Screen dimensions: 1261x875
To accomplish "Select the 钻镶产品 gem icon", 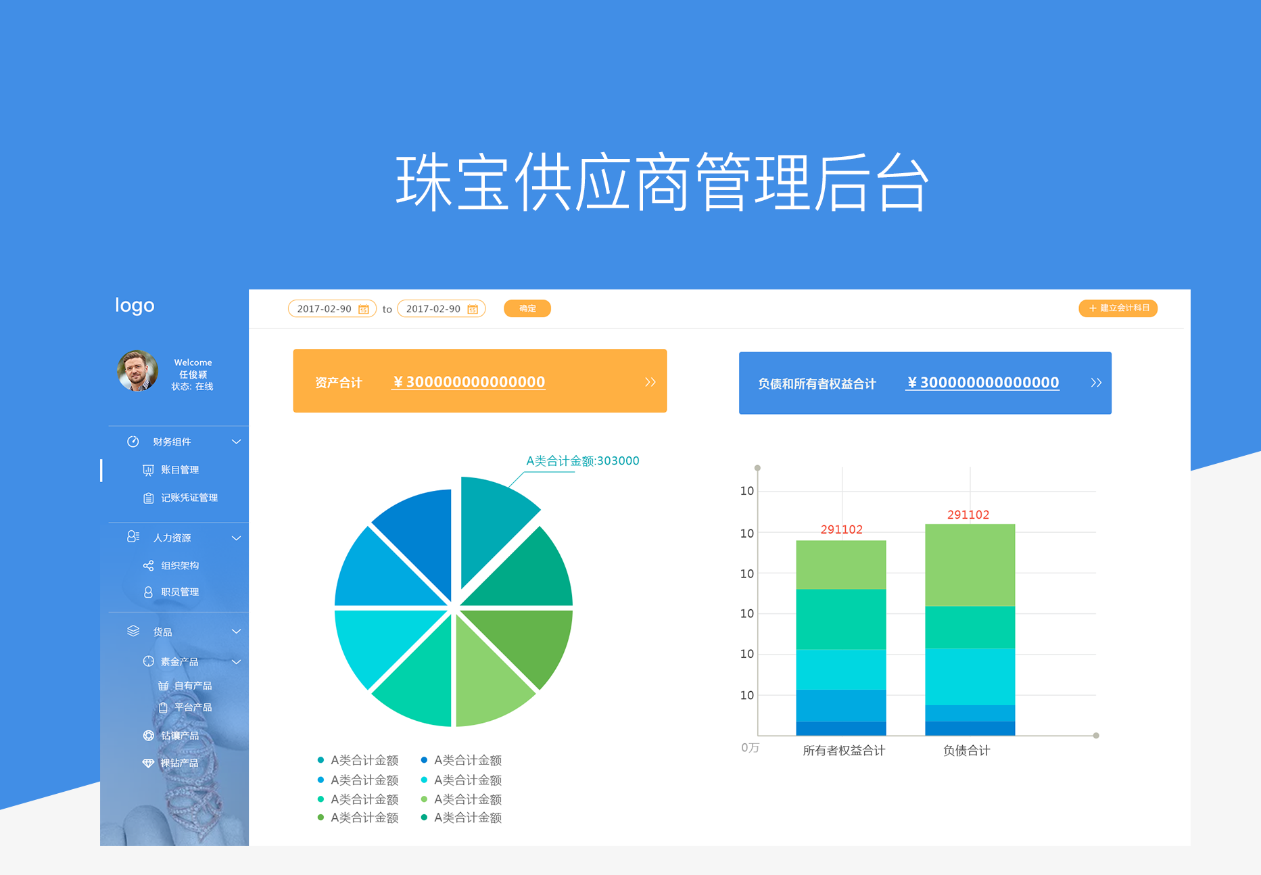I will pyautogui.click(x=149, y=735).
